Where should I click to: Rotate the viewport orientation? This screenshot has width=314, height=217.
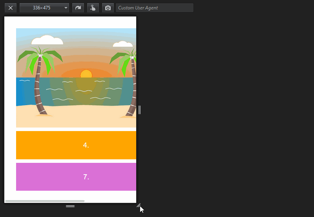tap(78, 8)
